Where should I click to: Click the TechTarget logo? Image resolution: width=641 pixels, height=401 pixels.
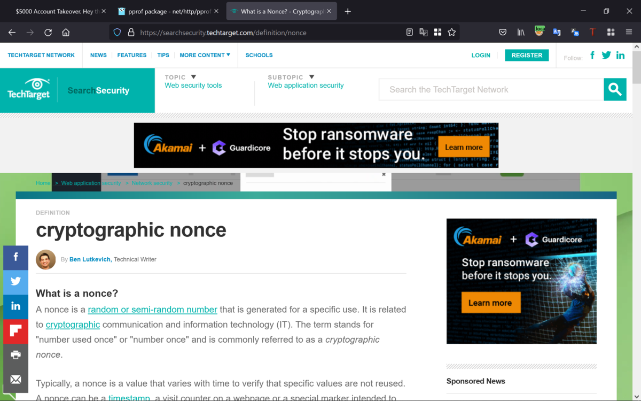(28, 89)
